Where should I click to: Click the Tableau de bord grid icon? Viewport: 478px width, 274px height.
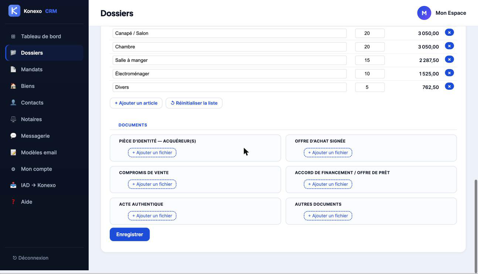(x=13, y=36)
